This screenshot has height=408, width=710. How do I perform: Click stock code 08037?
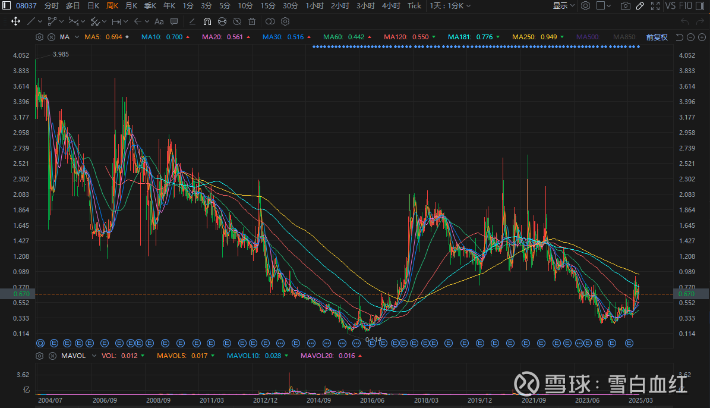26,6
